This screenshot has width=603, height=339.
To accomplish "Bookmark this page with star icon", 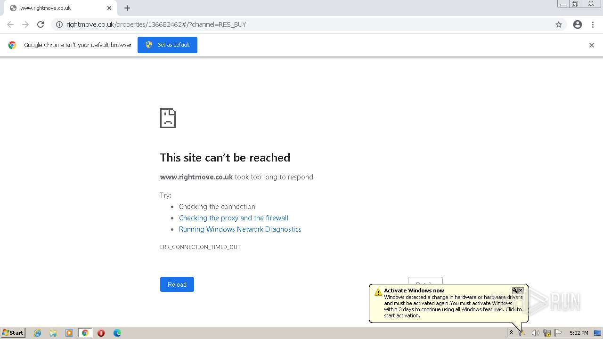I will tap(559, 24).
